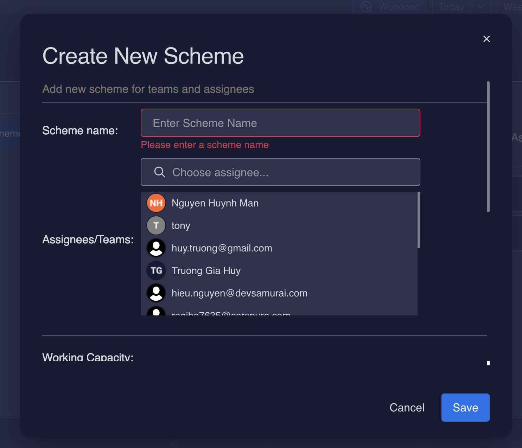Select the Today option in the top bar
Image resolution: width=522 pixels, height=448 pixels.
point(451,7)
